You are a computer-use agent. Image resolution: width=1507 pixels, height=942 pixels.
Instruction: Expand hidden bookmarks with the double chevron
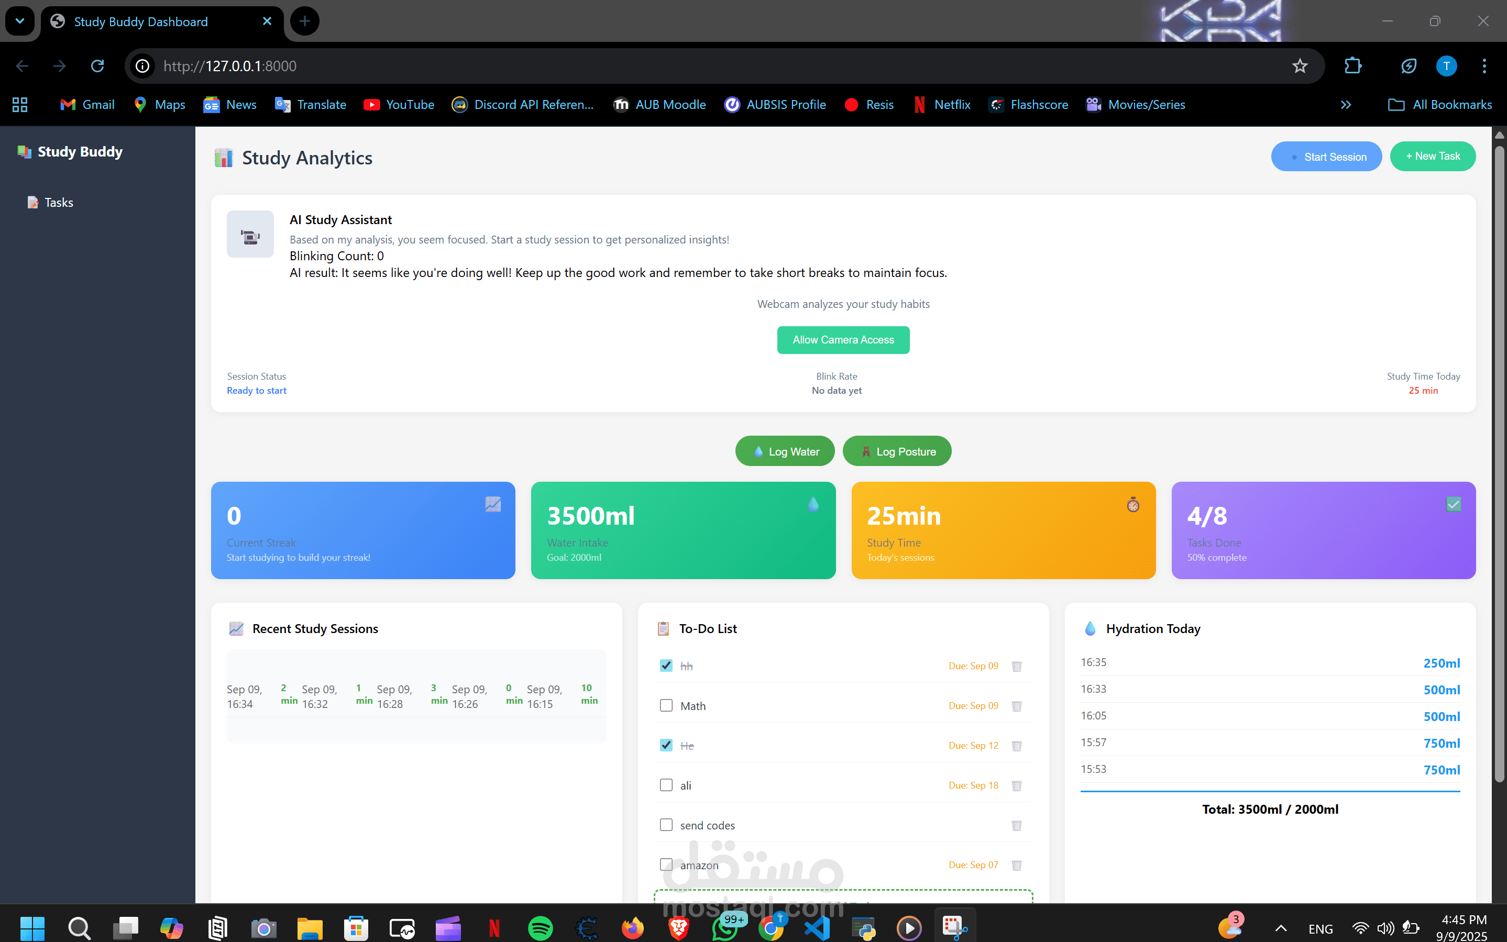(1346, 105)
